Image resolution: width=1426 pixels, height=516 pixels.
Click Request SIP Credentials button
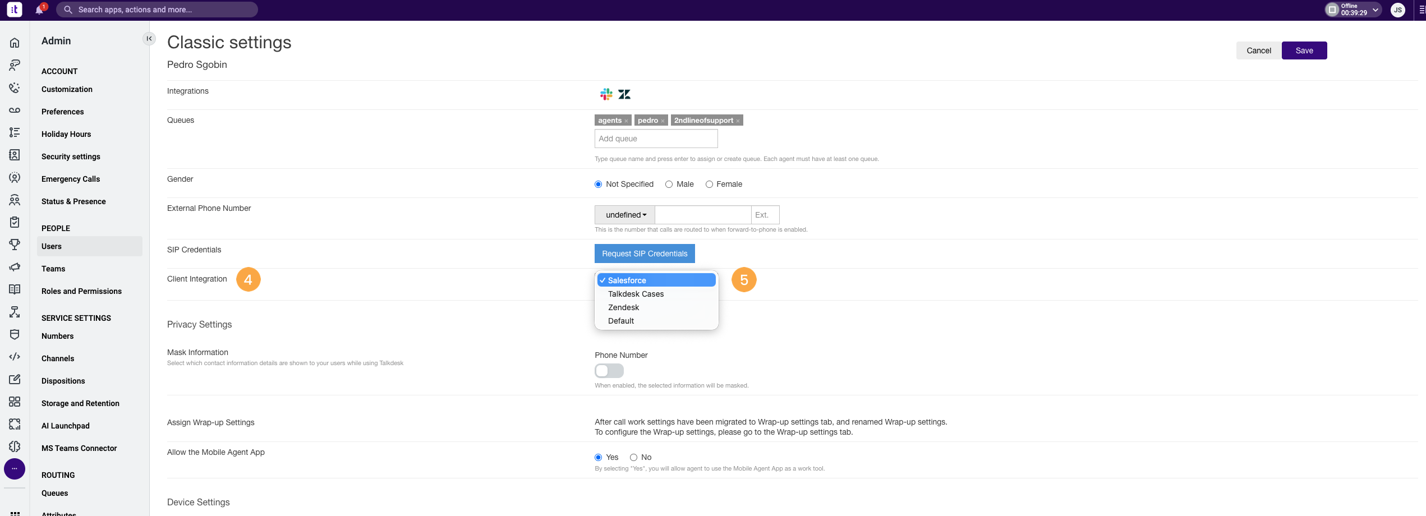pyautogui.click(x=645, y=254)
